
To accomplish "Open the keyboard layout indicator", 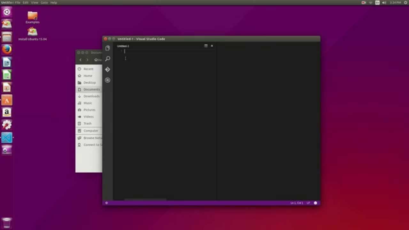I will (377, 3).
